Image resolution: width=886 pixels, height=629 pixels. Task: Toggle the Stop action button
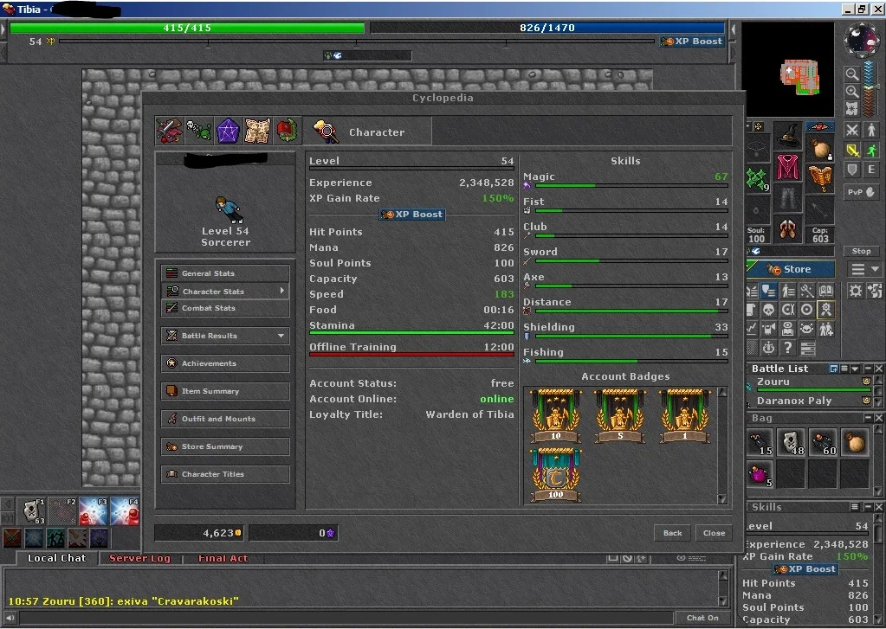click(861, 251)
